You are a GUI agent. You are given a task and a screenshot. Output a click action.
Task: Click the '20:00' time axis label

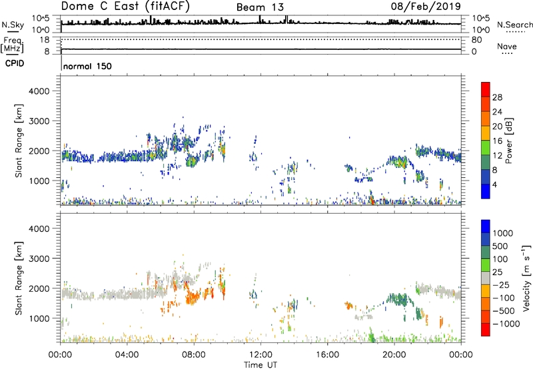(x=394, y=355)
